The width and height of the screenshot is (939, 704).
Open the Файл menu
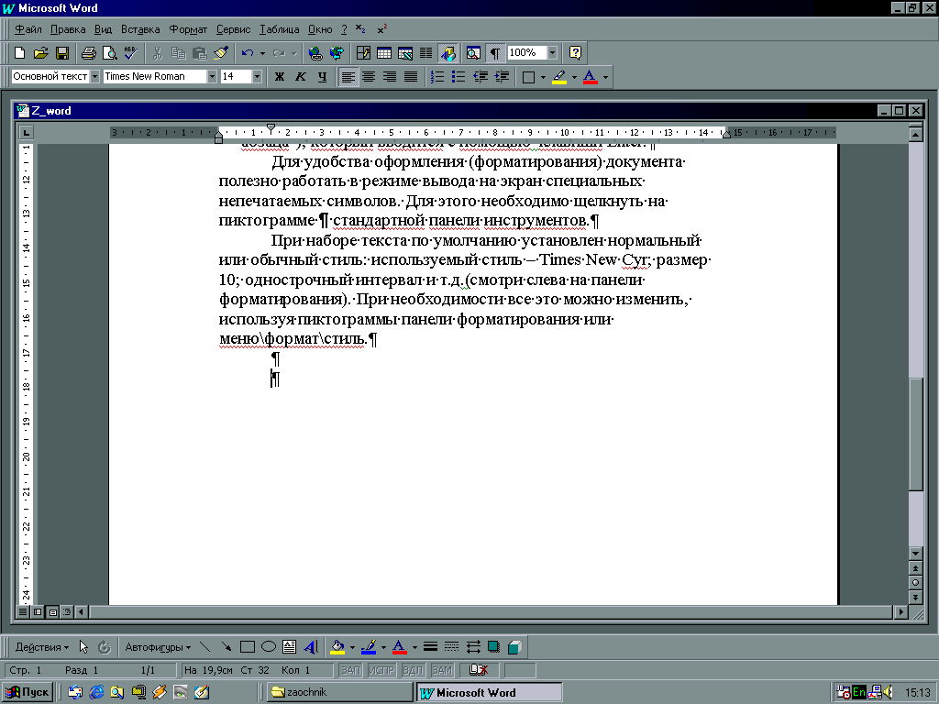(x=28, y=29)
